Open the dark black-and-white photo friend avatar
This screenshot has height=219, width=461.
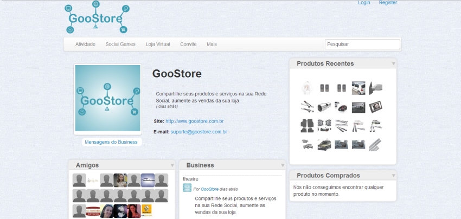120,211
